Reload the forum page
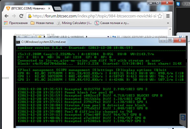 (21, 16)
